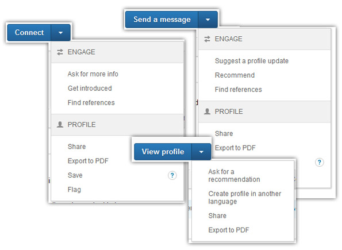Click the help icon beside Save
The image size is (342, 250).
pyautogui.click(x=172, y=175)
